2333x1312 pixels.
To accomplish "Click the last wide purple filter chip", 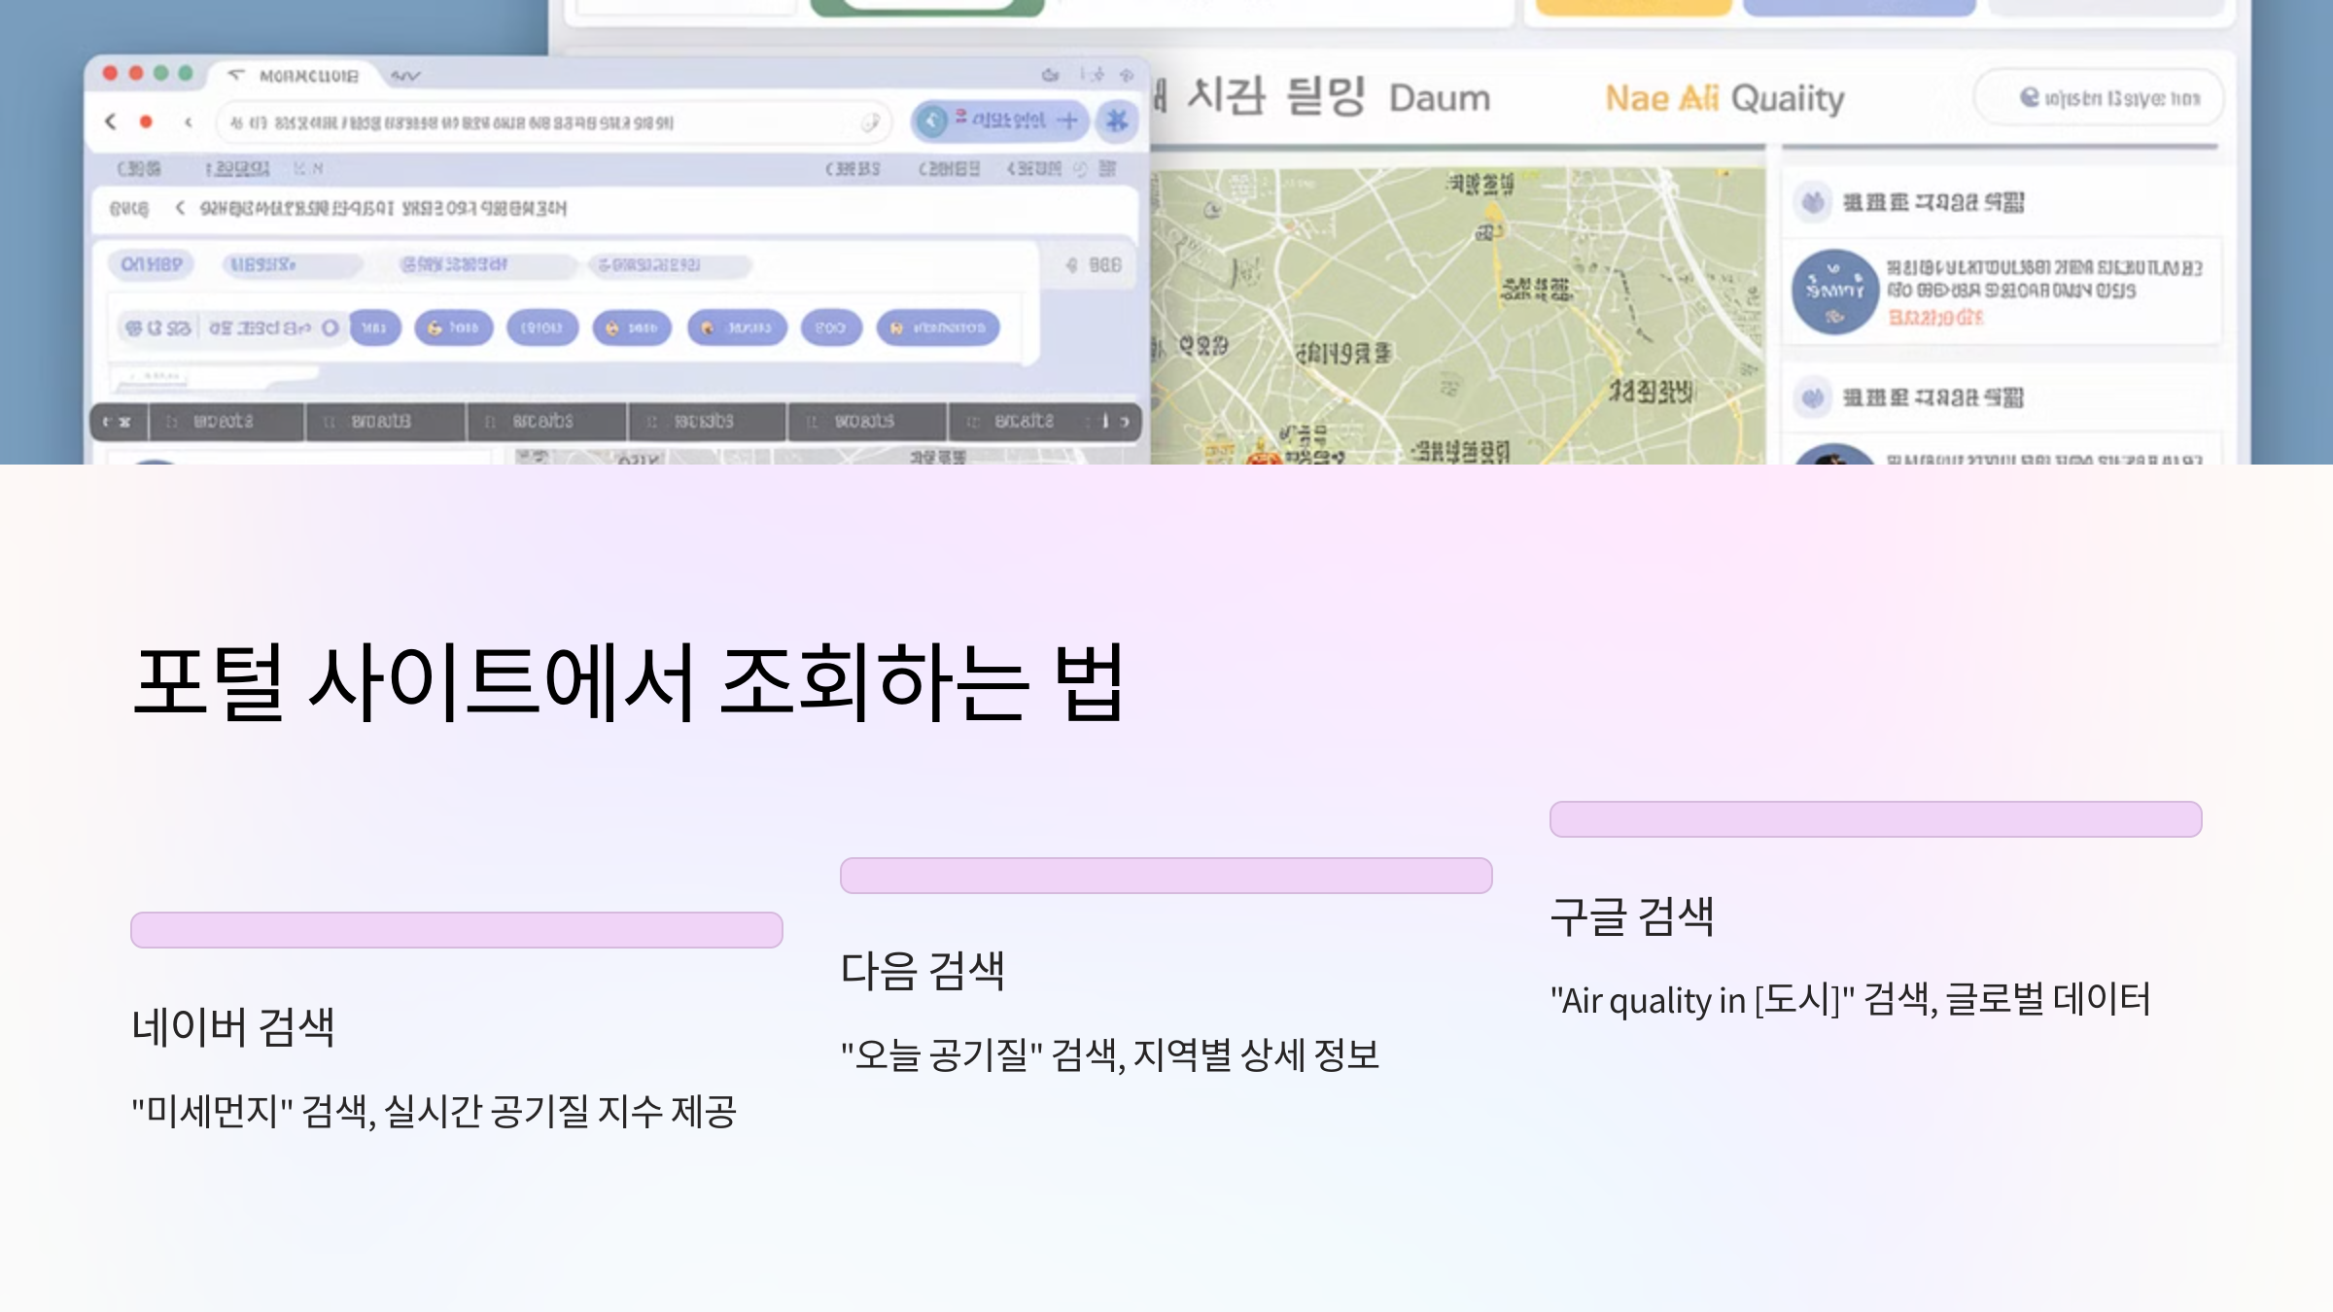I will pyautogui.click(x=938, y=328).
